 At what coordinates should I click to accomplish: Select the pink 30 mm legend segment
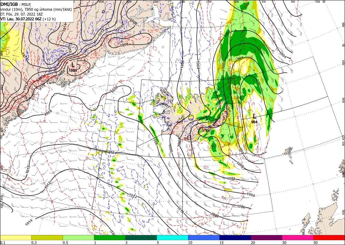click(x=298, y=237)
